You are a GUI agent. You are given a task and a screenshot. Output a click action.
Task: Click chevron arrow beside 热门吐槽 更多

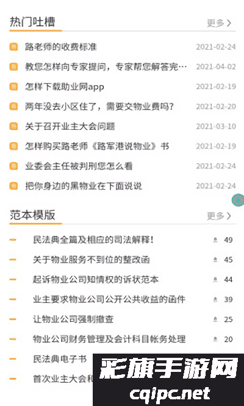coord(229,23)
